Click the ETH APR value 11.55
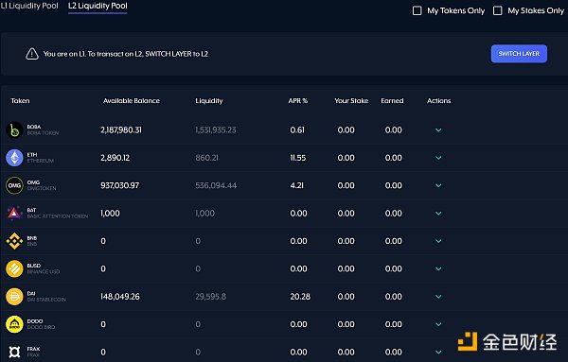The image size is (568, 362). tap(298, 158)
